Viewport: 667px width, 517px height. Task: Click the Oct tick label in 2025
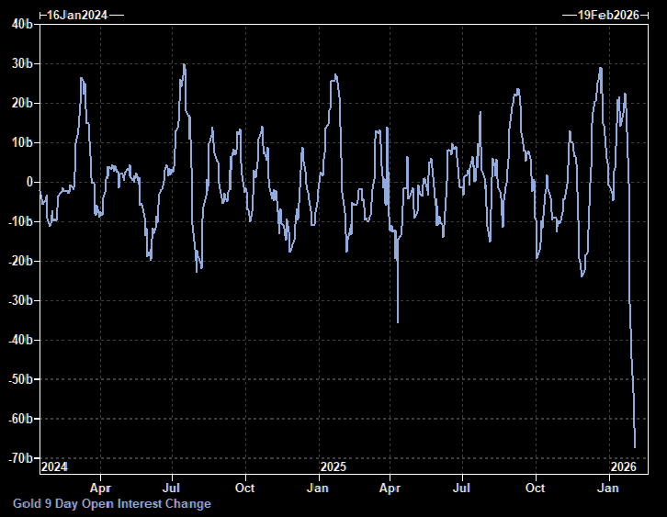pyautogui.click(x=536, y=488)
